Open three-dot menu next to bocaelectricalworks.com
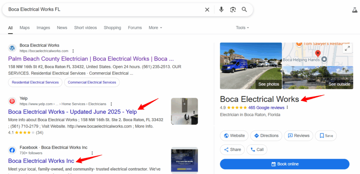The height and width of the screenshot is (174, 360). (x=73, y=51)
